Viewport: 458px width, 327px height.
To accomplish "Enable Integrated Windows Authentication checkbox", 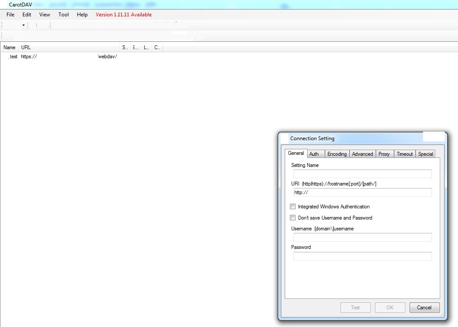I will click(x=293, y=207).
